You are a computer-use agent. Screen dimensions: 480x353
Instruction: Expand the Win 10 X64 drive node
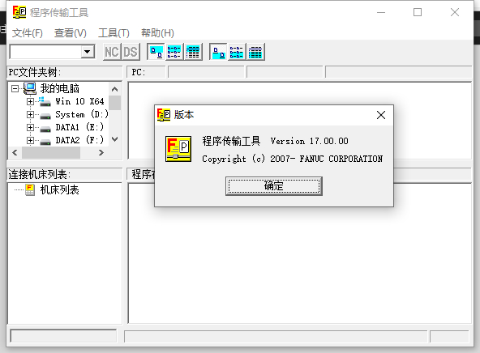(30, 101)
